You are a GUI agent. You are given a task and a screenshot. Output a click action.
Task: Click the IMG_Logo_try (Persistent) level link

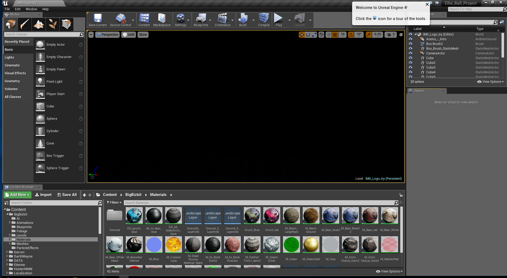tap(384, 179)
